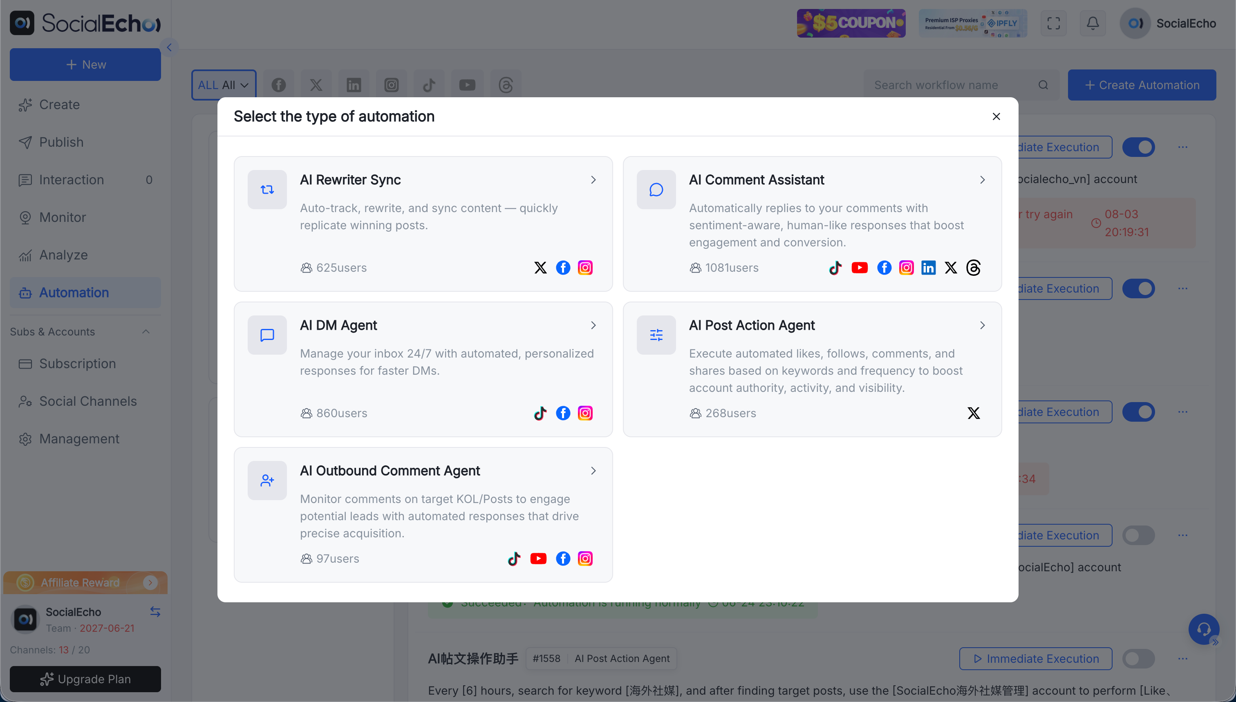Viewport: 1236px width, 702px height.
Task: Toggle fullscreen mode icon
Action: pos(1054,23)
